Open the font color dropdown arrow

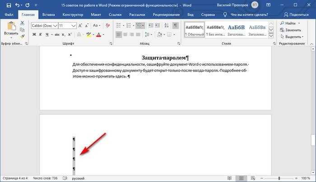103,35
